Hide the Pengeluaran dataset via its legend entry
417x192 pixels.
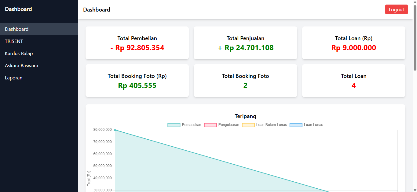228,125
